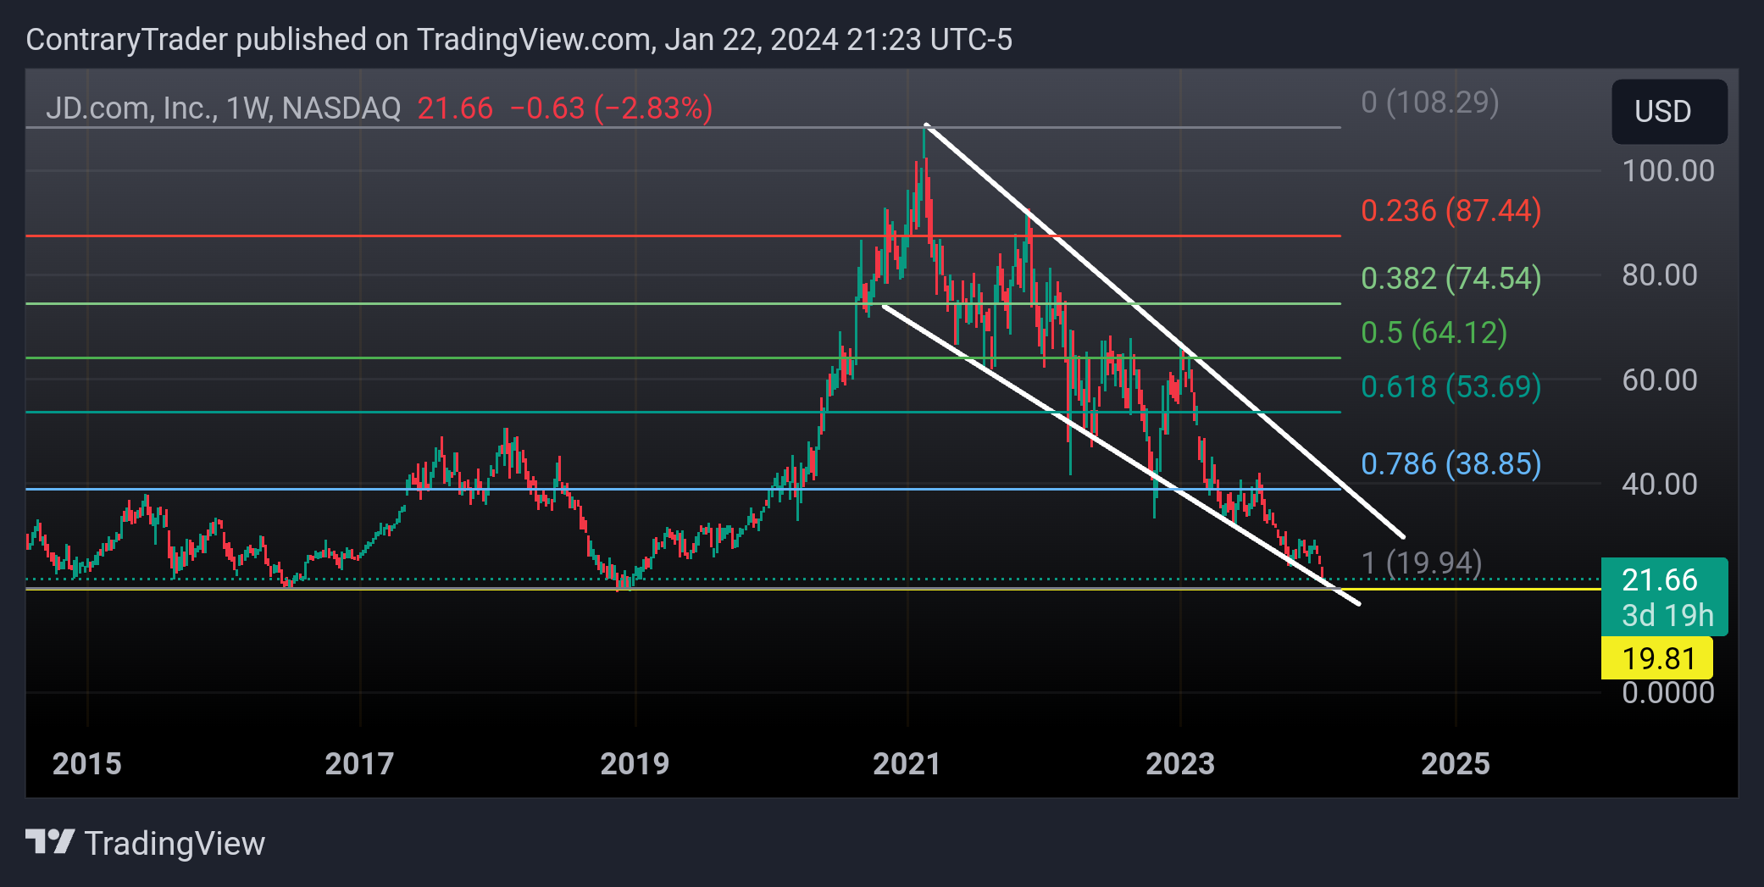Click the 2023 time axis label

pos(1180,764)
